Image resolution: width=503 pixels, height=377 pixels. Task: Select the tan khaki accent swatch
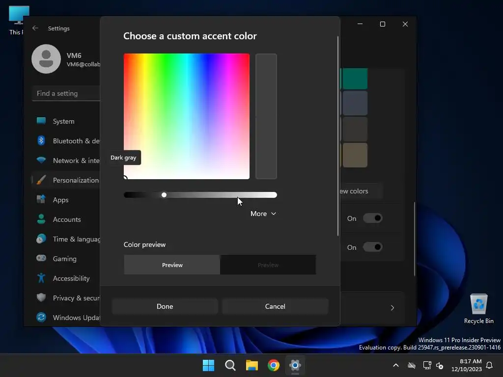pyautogui.click(x=355, y=155)
